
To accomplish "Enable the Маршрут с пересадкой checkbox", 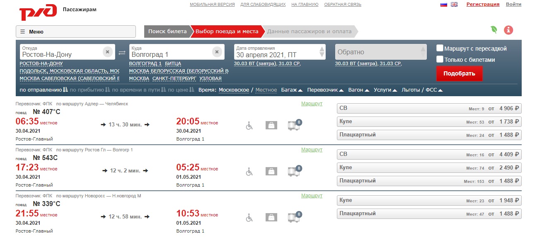I will coord(440,48).
